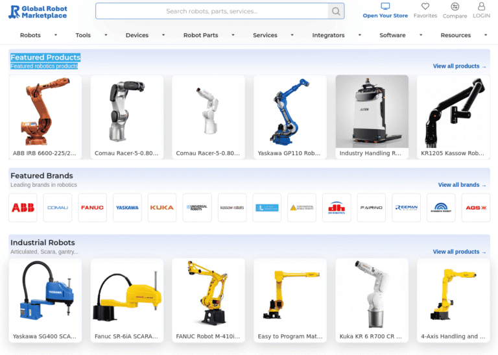The height and width of the screenshot is (355, 498).
Task: Open the Services menu item
Action: [x=265, y=35]
